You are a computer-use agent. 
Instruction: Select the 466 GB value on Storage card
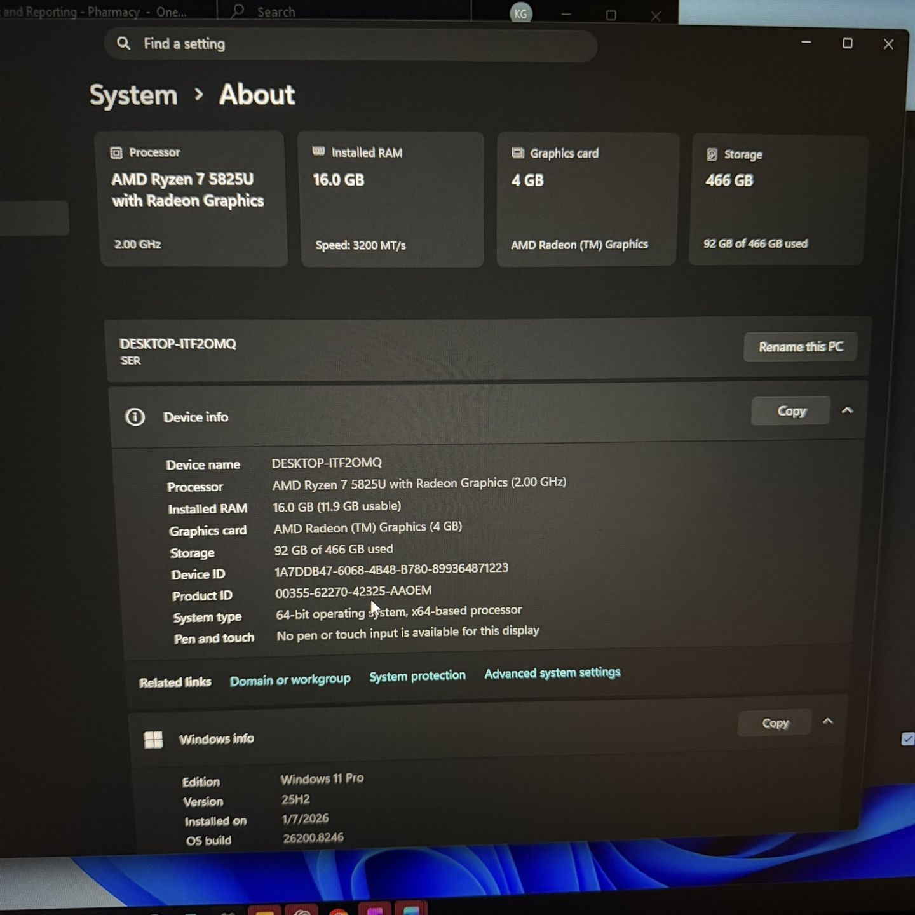pos(729,180)
